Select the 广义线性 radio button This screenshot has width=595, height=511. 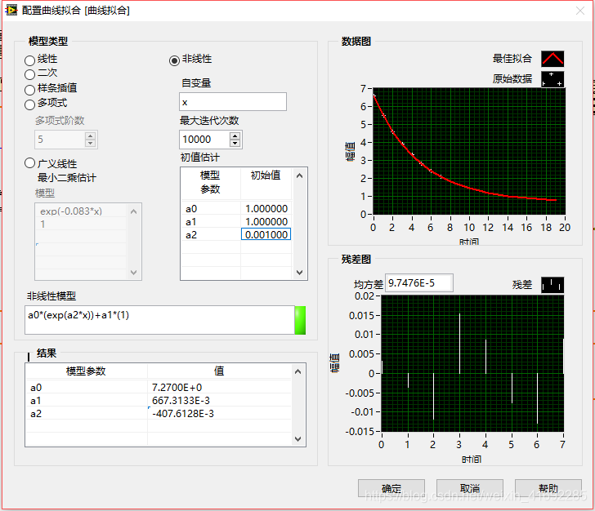pyautogui.click(x=29, y=163)
